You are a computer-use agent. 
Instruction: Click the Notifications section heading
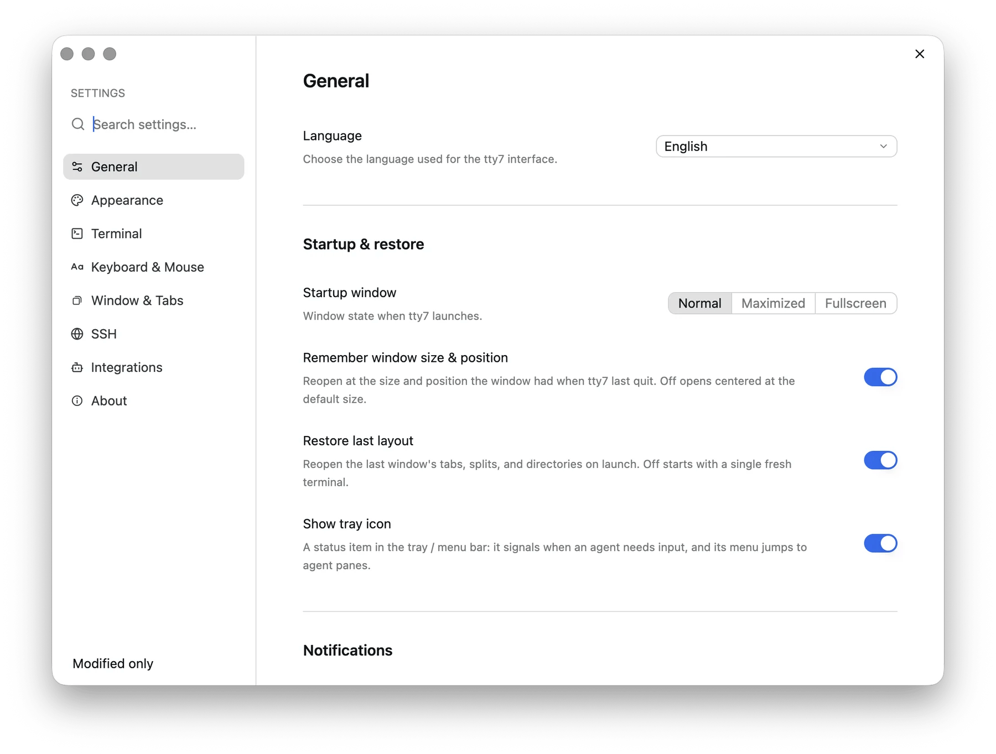[347, 650]
